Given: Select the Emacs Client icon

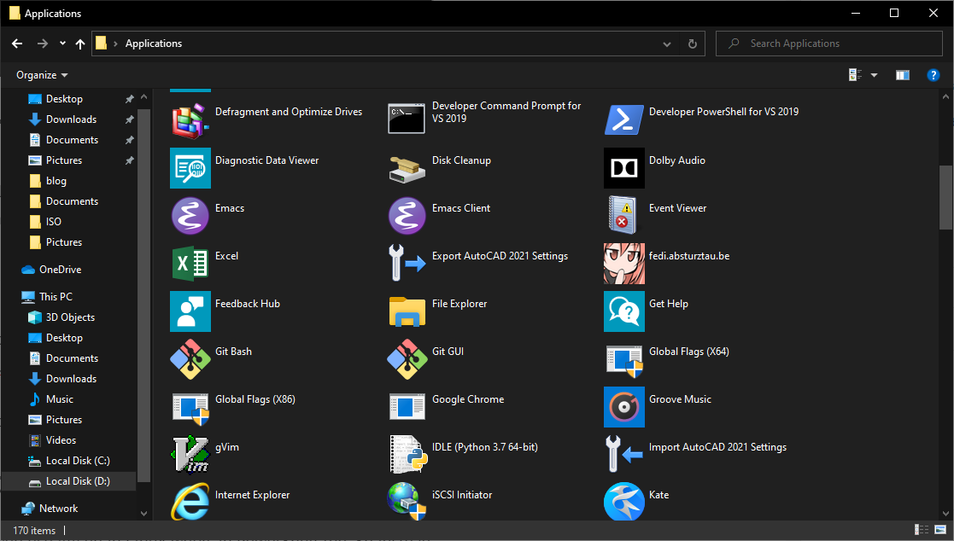Looking at the screenshot, I should click(407, 216).
